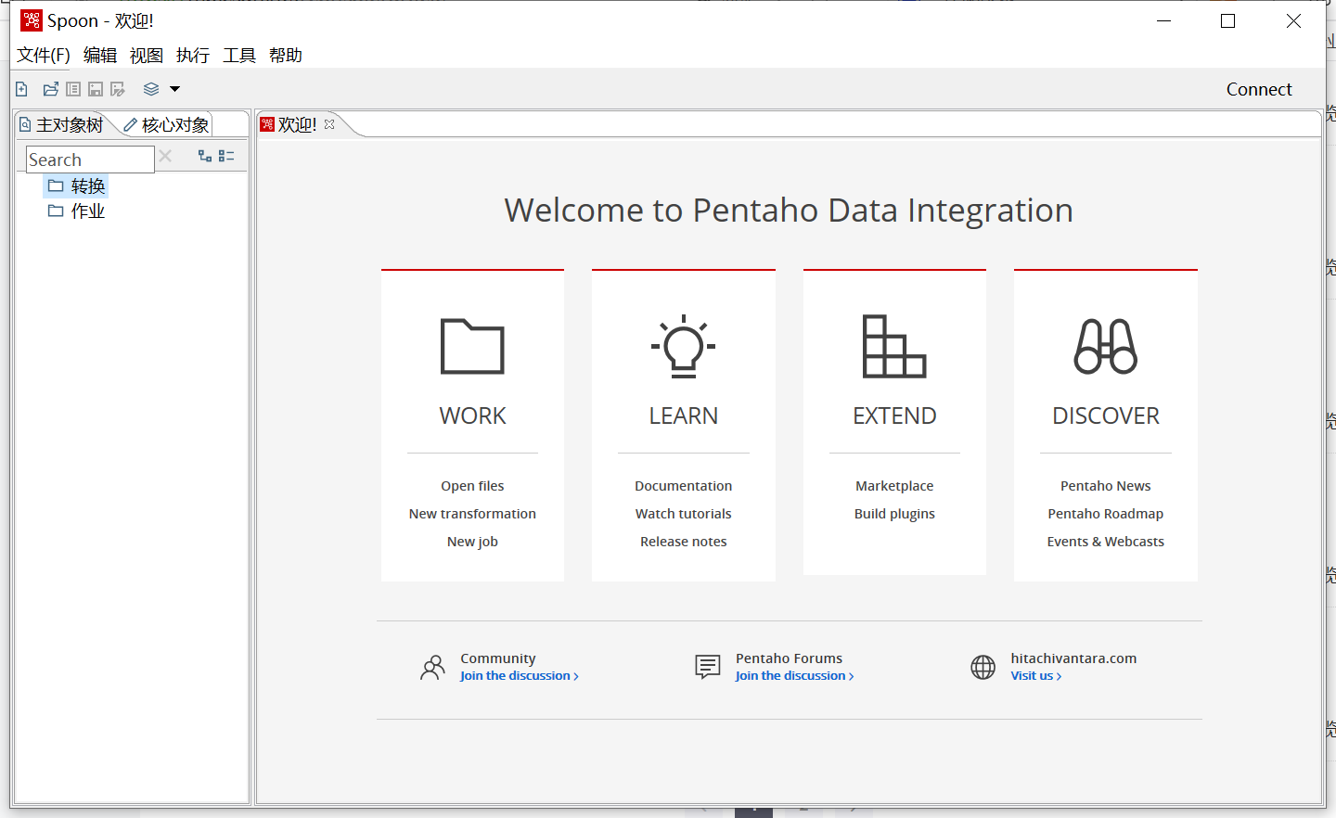The image size is (1336, 818).
Task: Click the Pentaho Forums chat icon
Action: pos(708,667)
